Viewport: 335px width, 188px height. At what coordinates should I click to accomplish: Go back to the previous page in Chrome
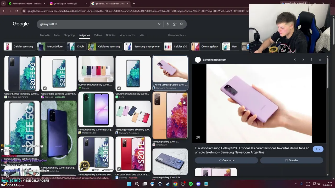pyautogui.click(x=4, y=11)
